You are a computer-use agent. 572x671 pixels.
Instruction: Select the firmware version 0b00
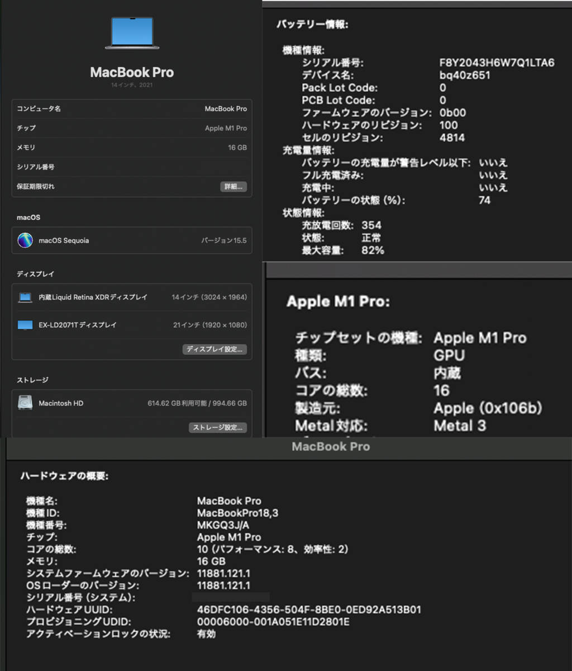(x=452, y=112)
